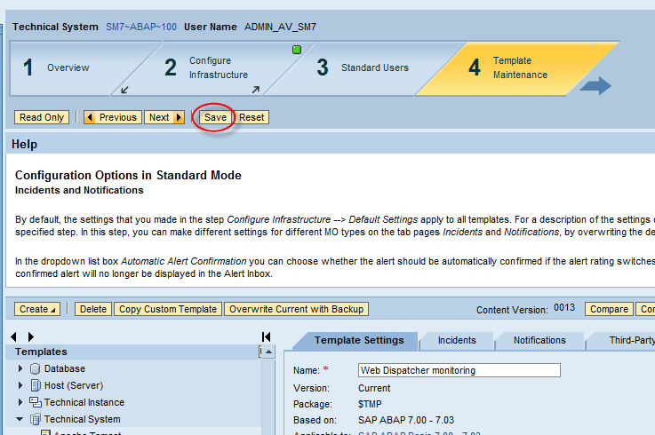Click the Save button
Viewport: 655px width, 435px height.
(215, 117)
